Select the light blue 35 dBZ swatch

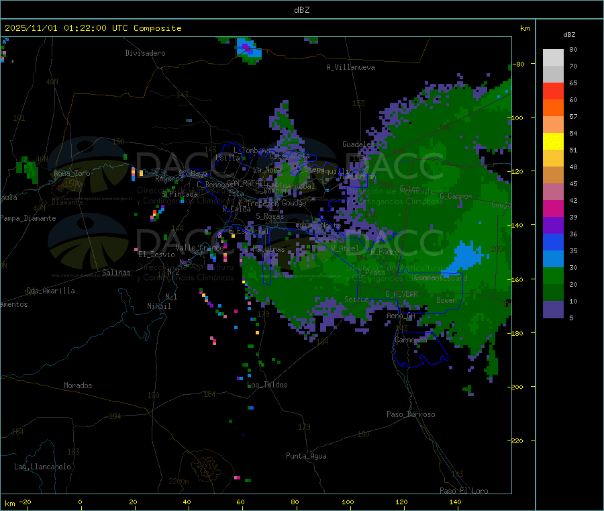pos(553,259)
